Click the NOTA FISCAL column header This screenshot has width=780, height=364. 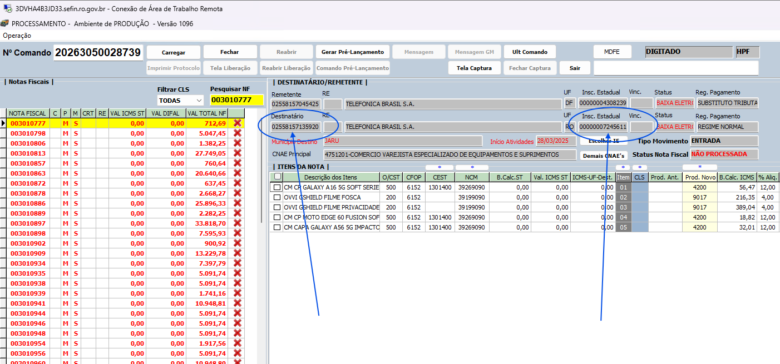click(28, 113)
